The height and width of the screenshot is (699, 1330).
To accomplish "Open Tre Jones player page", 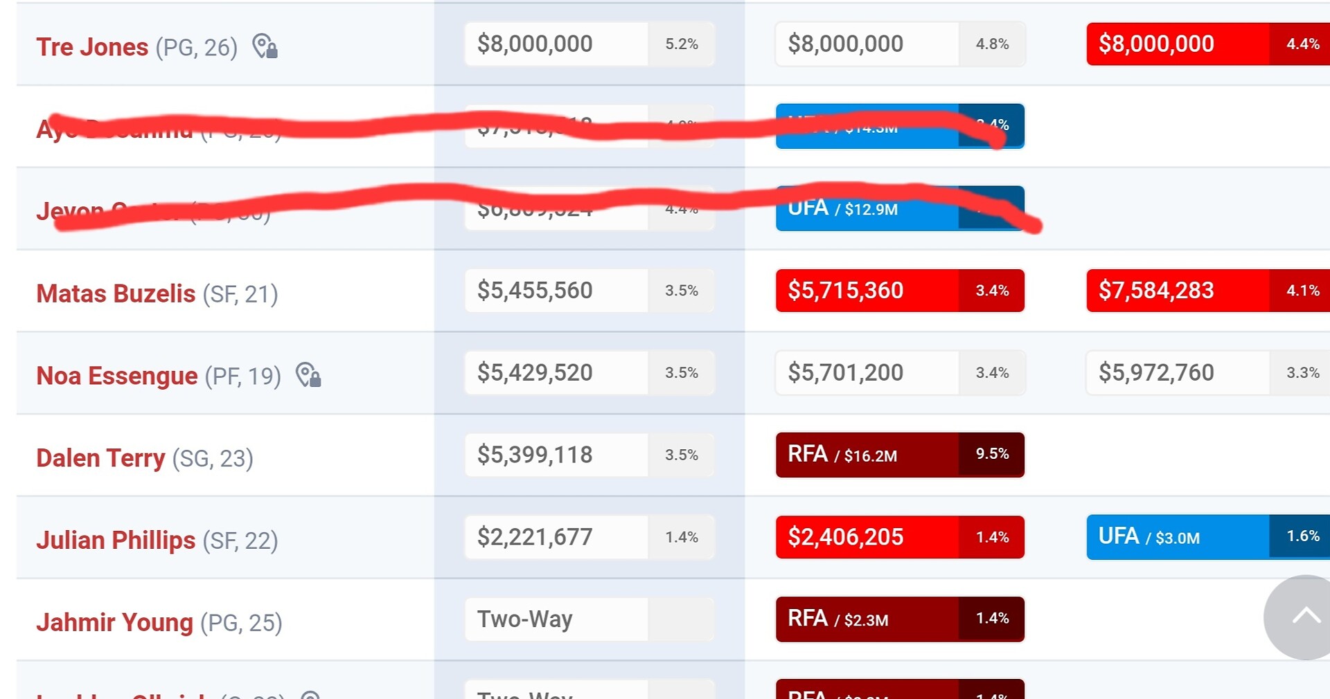I will coord(92,47).
